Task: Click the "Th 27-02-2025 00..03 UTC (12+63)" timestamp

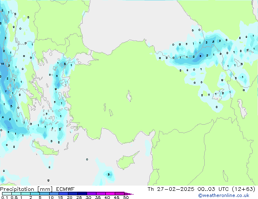Action: (x=201, y=189)
